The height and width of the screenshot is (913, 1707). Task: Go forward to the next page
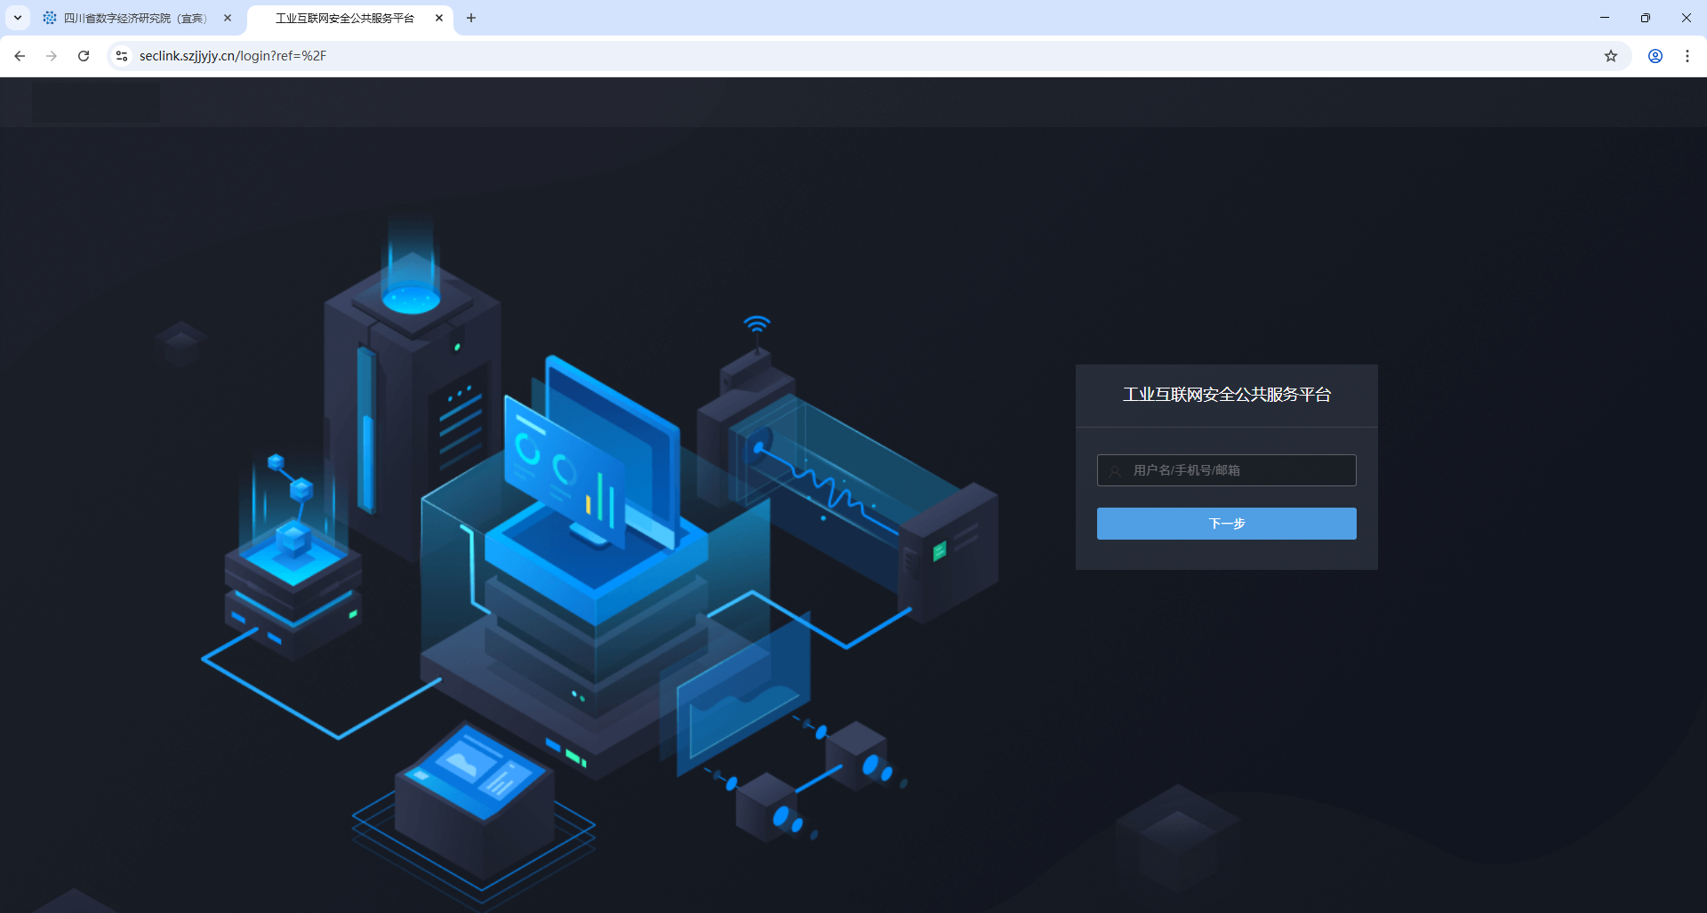[x=52, y=56]
